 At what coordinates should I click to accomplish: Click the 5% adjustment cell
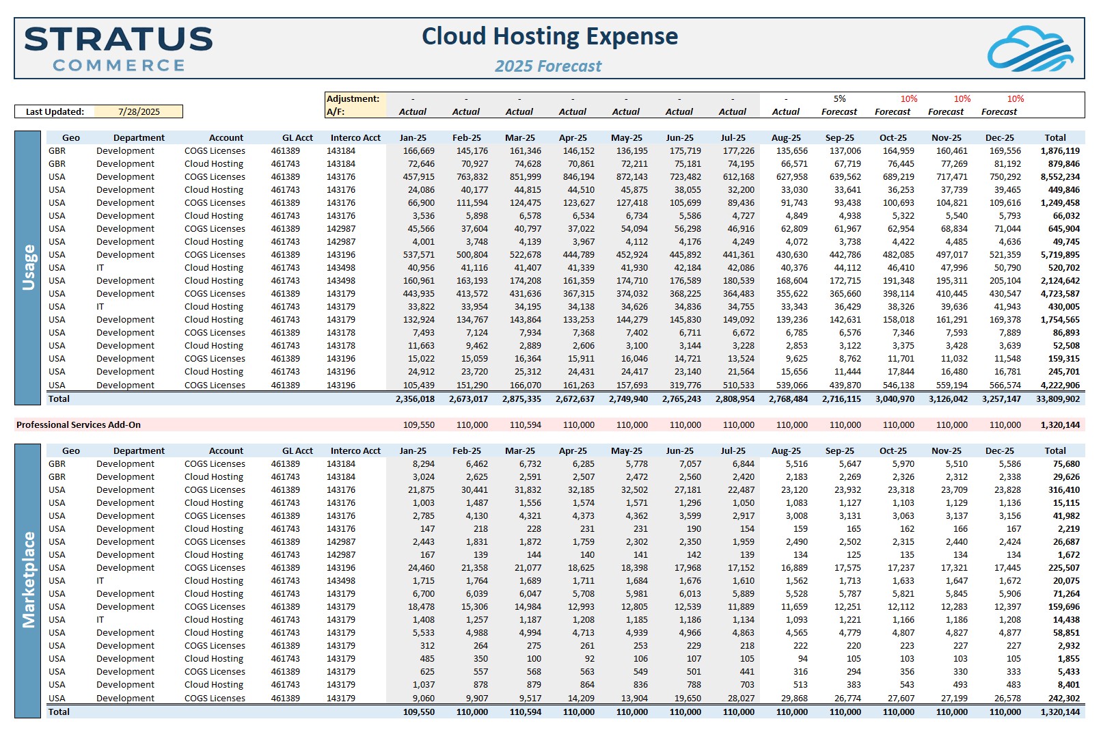point(839,98)
